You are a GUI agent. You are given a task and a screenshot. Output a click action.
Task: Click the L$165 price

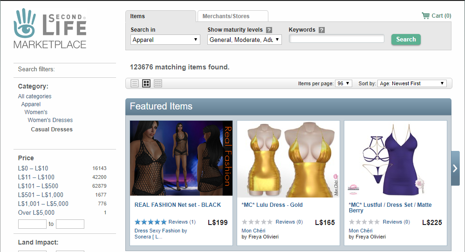point(325,223)
